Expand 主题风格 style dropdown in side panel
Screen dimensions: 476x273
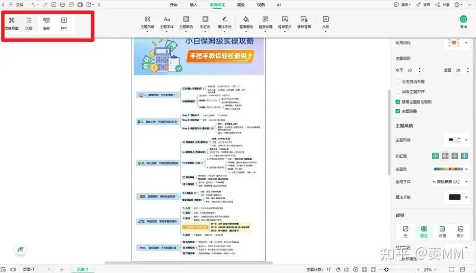pyautogui.click(x=466, y=140)
